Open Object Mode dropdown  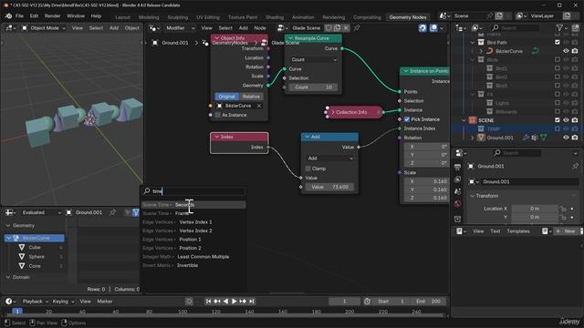(44, 28)
